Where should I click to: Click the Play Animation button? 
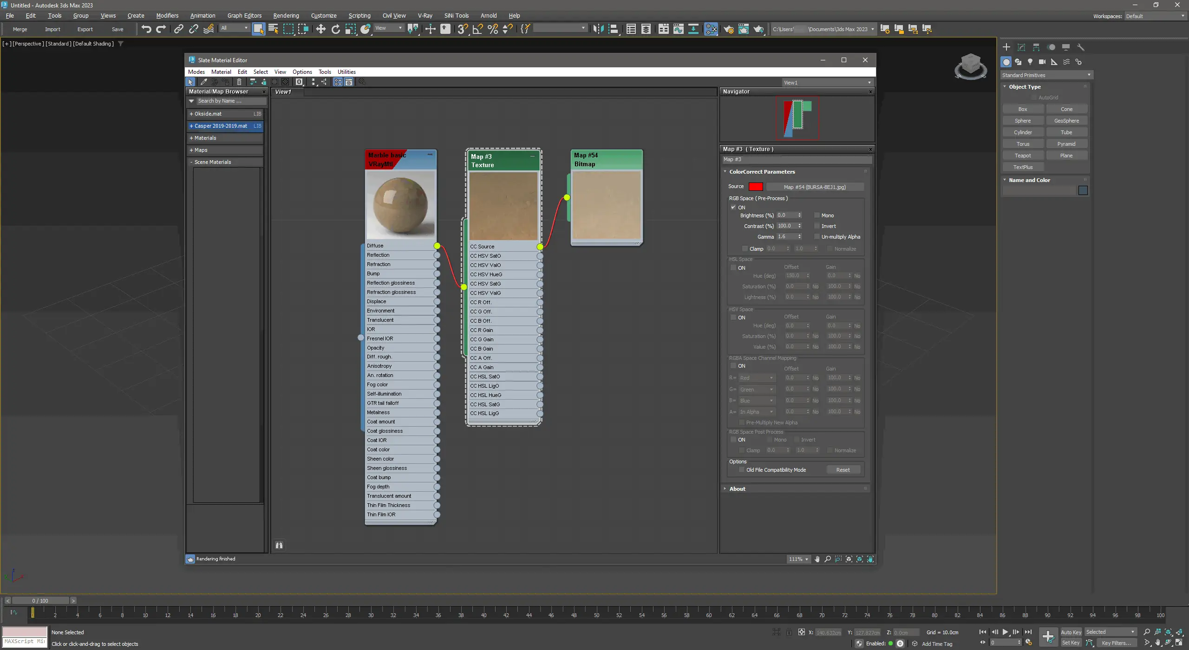tap(1005, 632)
